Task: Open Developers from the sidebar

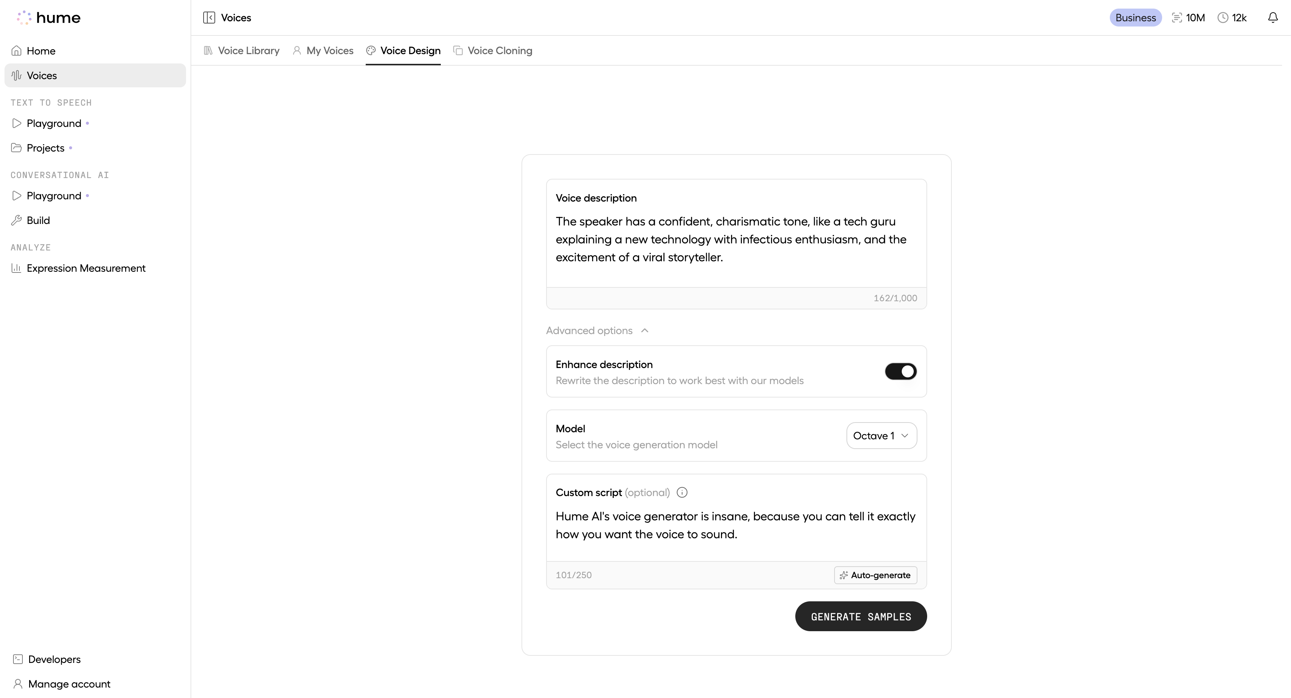Action: 54,659
